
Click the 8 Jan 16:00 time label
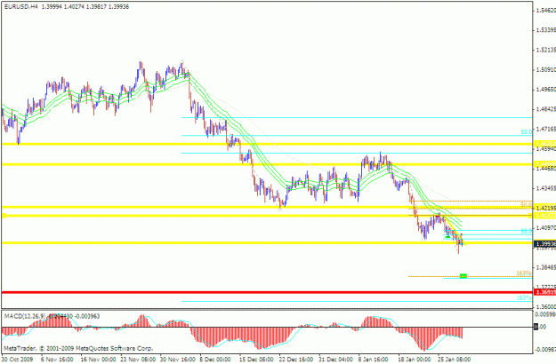pos(375,359)
